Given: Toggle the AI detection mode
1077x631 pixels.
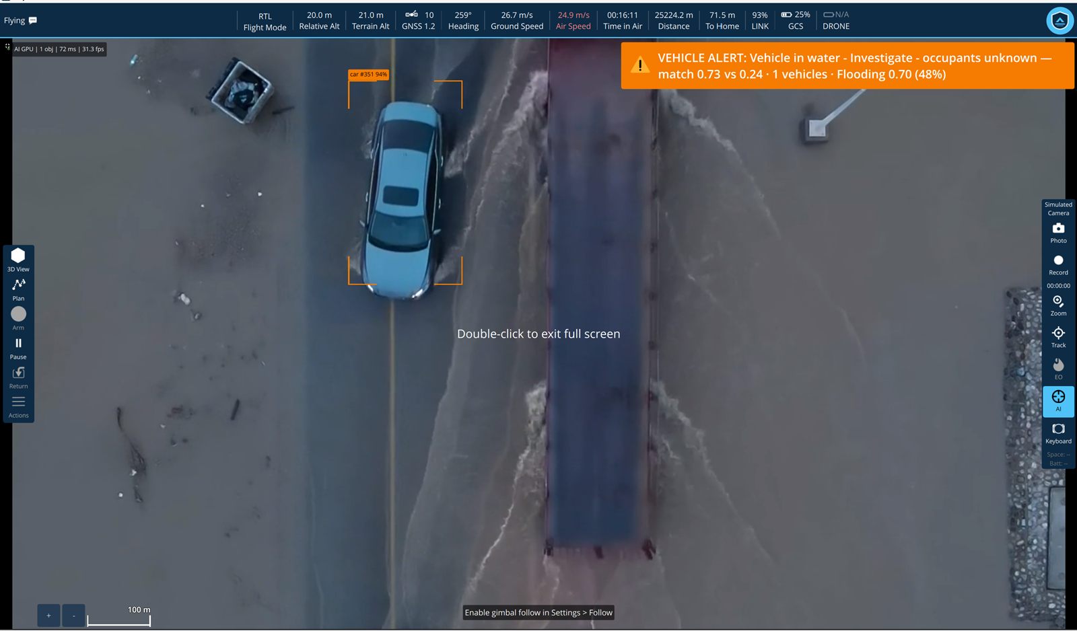Looking at the screenshot, I should 1058,401.
